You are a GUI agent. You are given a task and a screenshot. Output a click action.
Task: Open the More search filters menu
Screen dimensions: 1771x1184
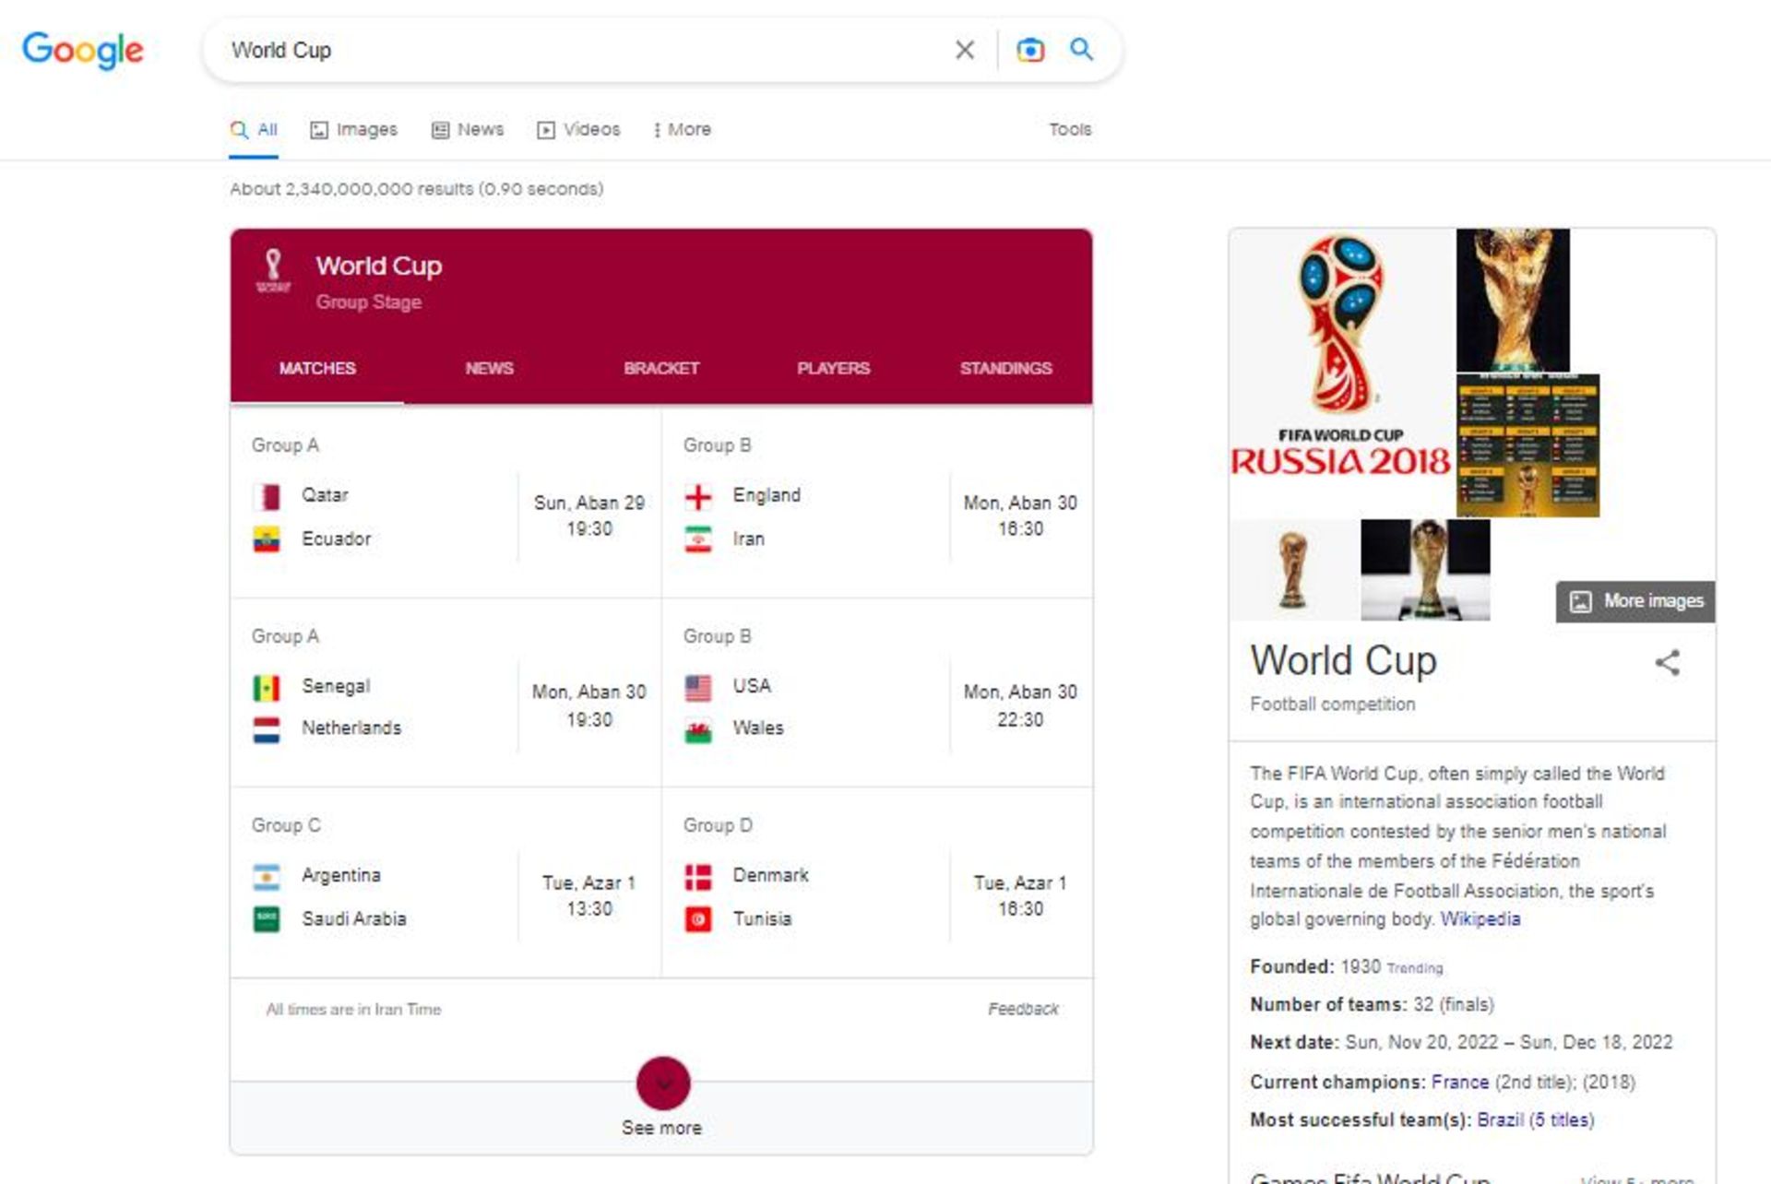click(683, 130)
